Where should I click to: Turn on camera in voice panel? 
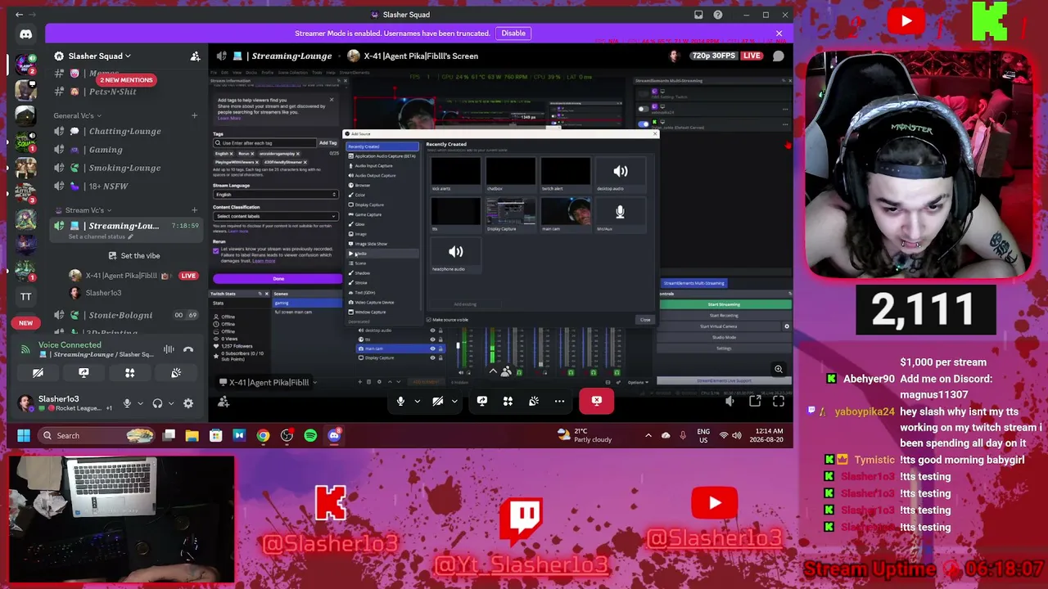click(38, 373)
